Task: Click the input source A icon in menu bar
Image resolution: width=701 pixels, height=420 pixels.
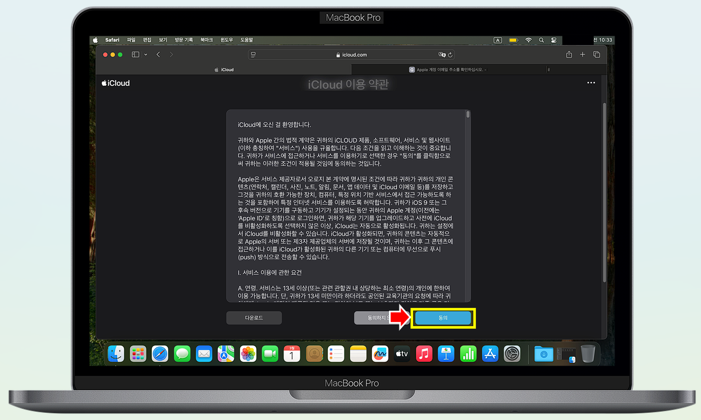Action: pos(497,40)
